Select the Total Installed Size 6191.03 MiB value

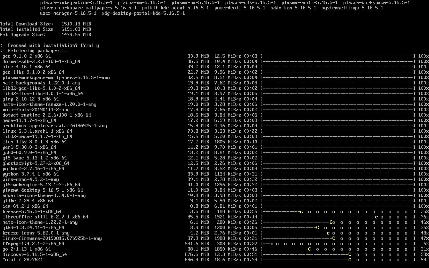tap(76, 29)
